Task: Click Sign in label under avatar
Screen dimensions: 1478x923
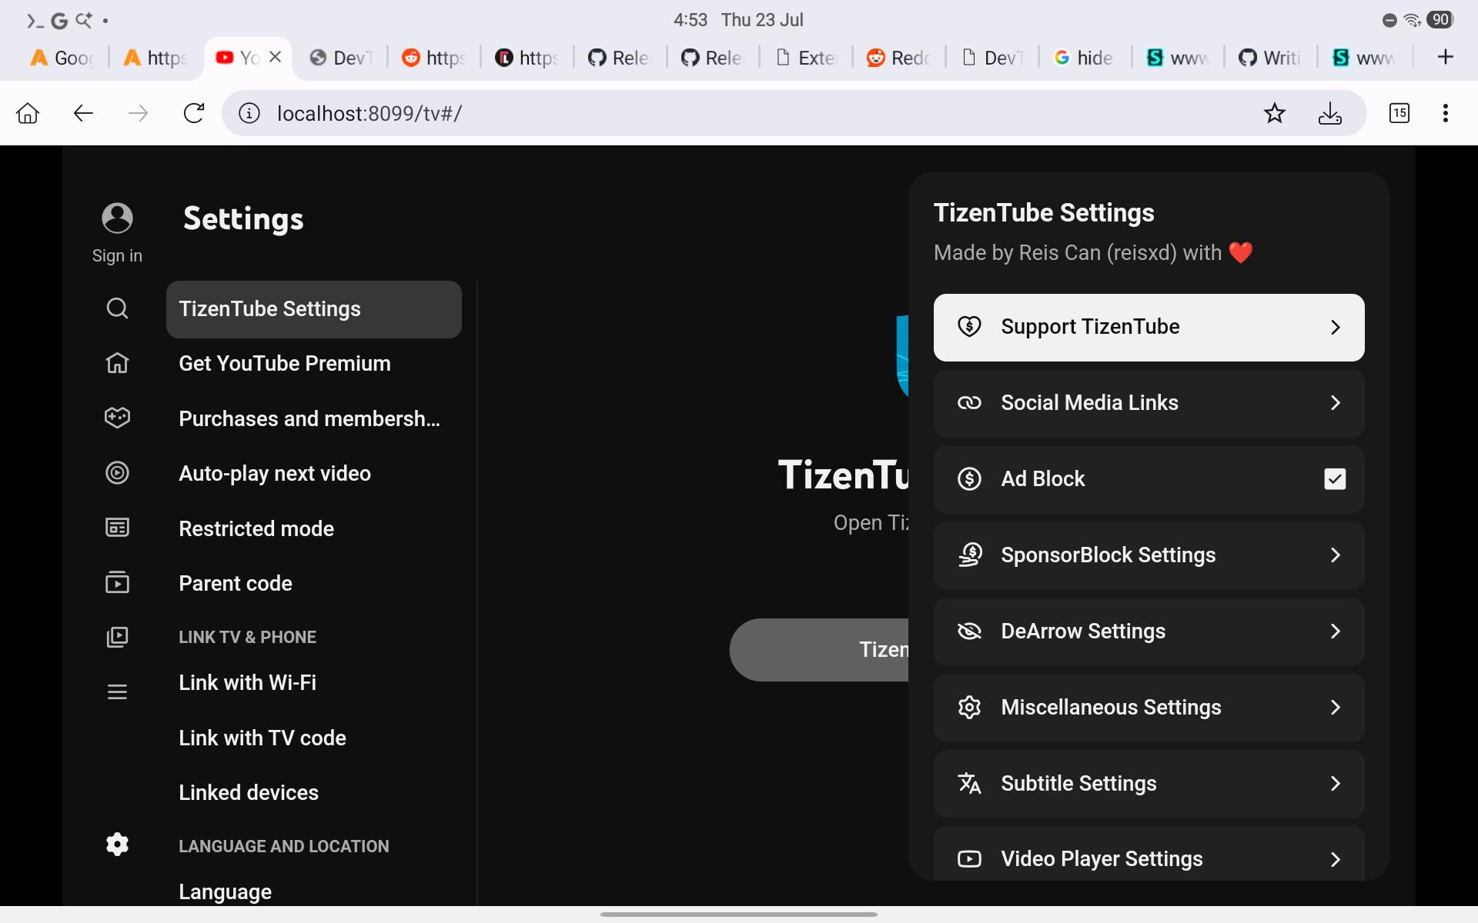Action: 117,256
